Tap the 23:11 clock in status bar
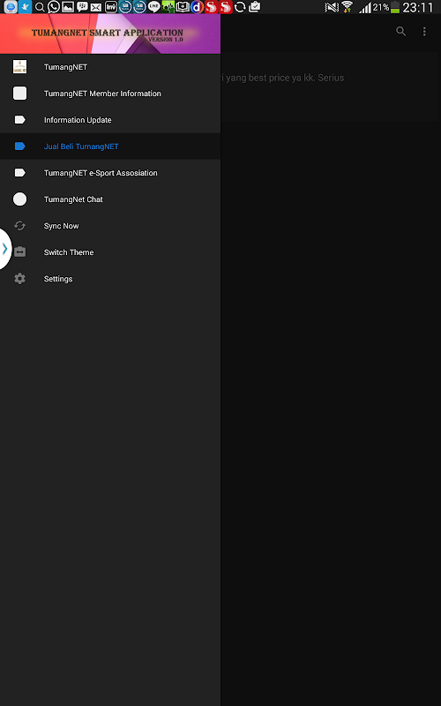The width and height of the screenshot is (441, 706). (418, 7)
